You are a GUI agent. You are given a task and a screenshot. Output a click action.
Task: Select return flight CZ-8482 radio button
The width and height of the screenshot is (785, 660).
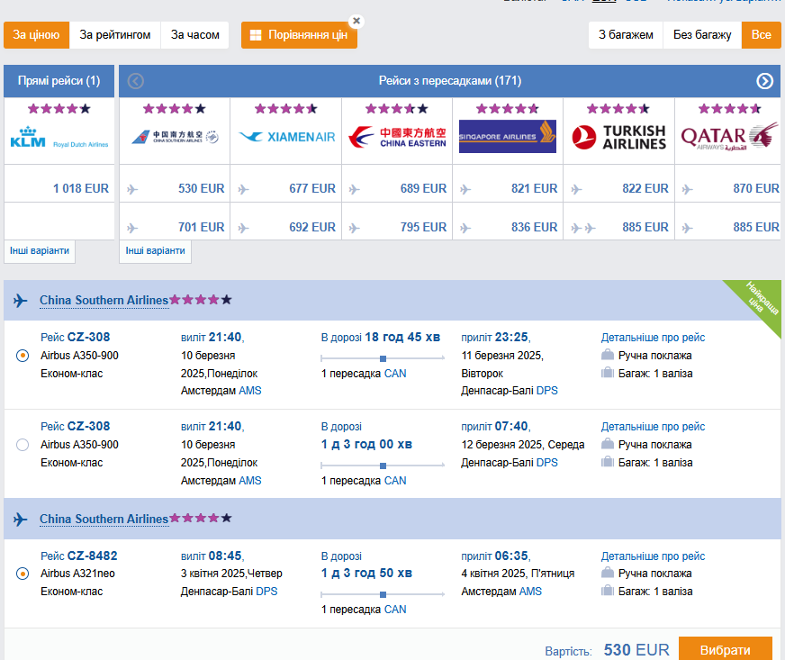coord(23,574)
